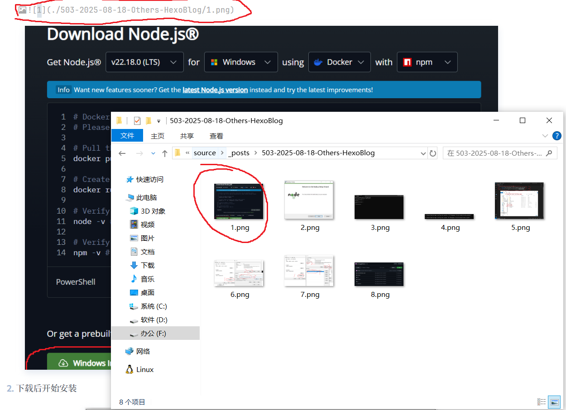The image size is (566, 410).
Task: Click the '下载后开始安装' step text
Action: coord(47,388)
